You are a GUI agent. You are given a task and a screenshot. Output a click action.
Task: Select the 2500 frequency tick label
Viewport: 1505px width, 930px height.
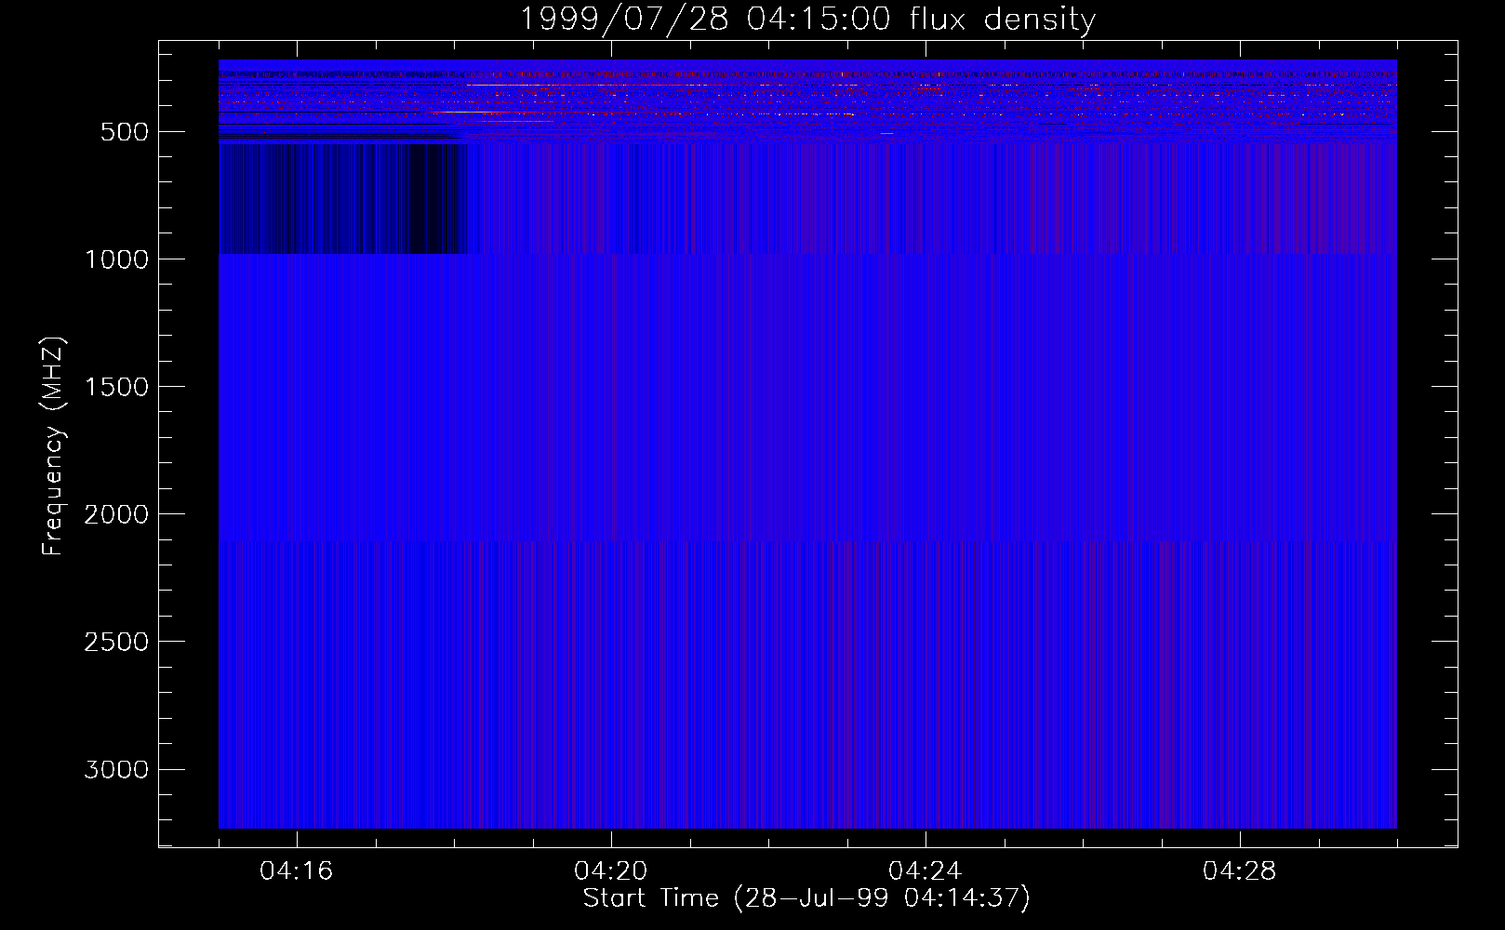116,642
